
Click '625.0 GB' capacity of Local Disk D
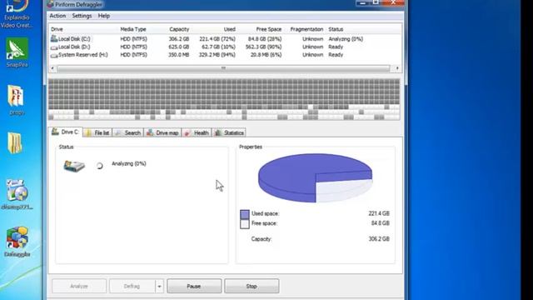179,47
